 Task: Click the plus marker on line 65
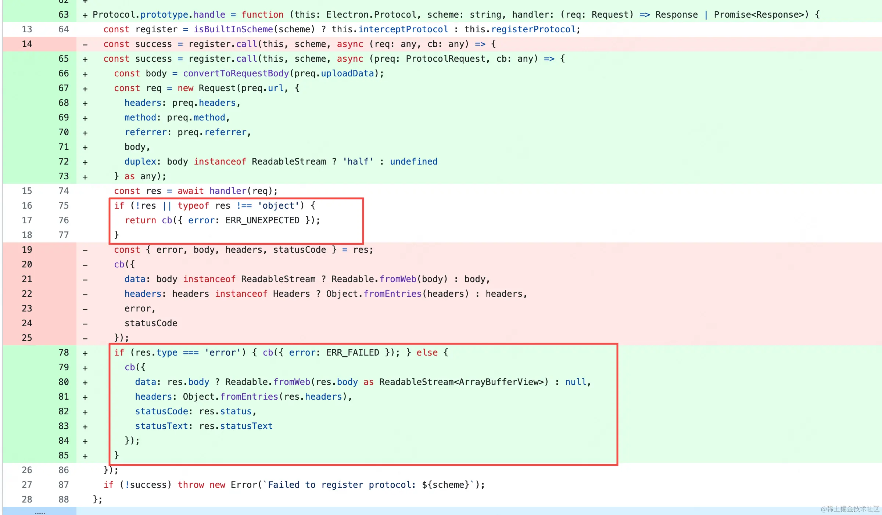click(x=85, y=59)
